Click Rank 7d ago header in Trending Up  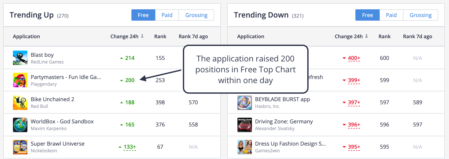click(x=193, y=36)
